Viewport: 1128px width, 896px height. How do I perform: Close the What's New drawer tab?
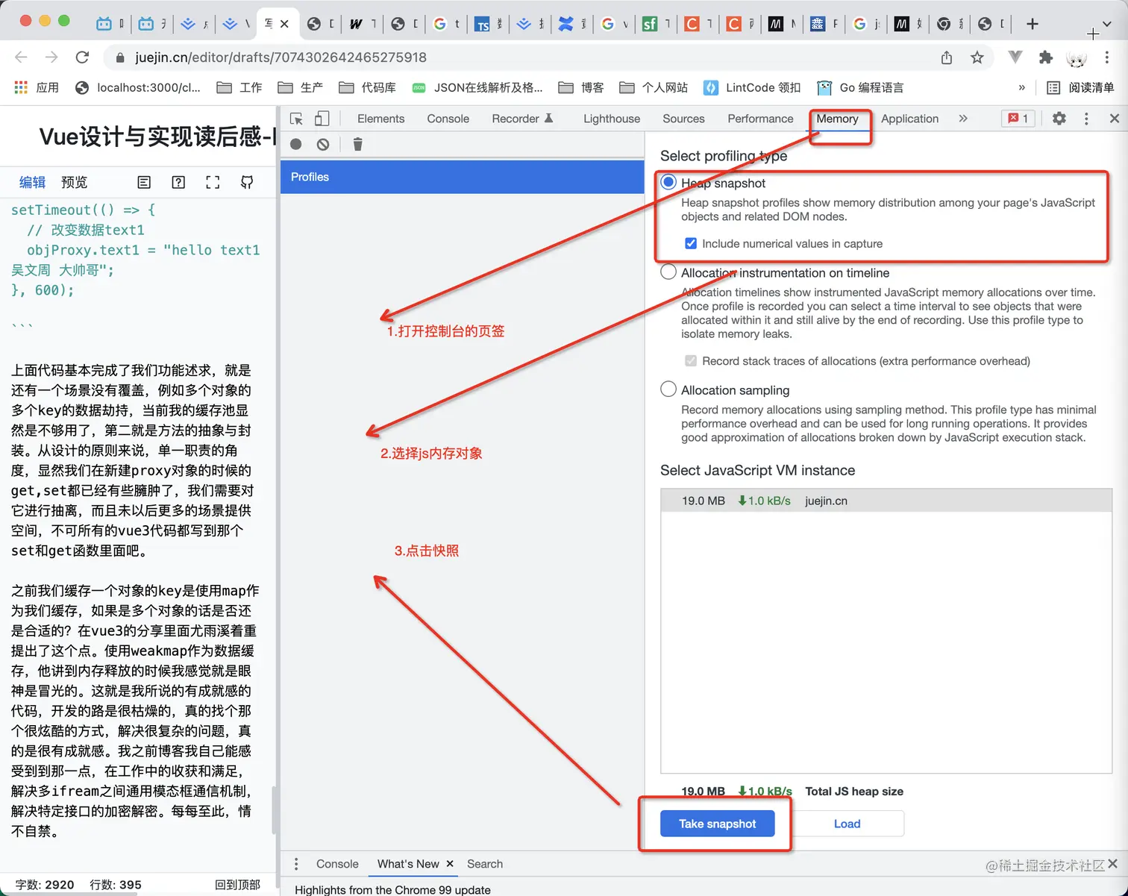point(450,864)
